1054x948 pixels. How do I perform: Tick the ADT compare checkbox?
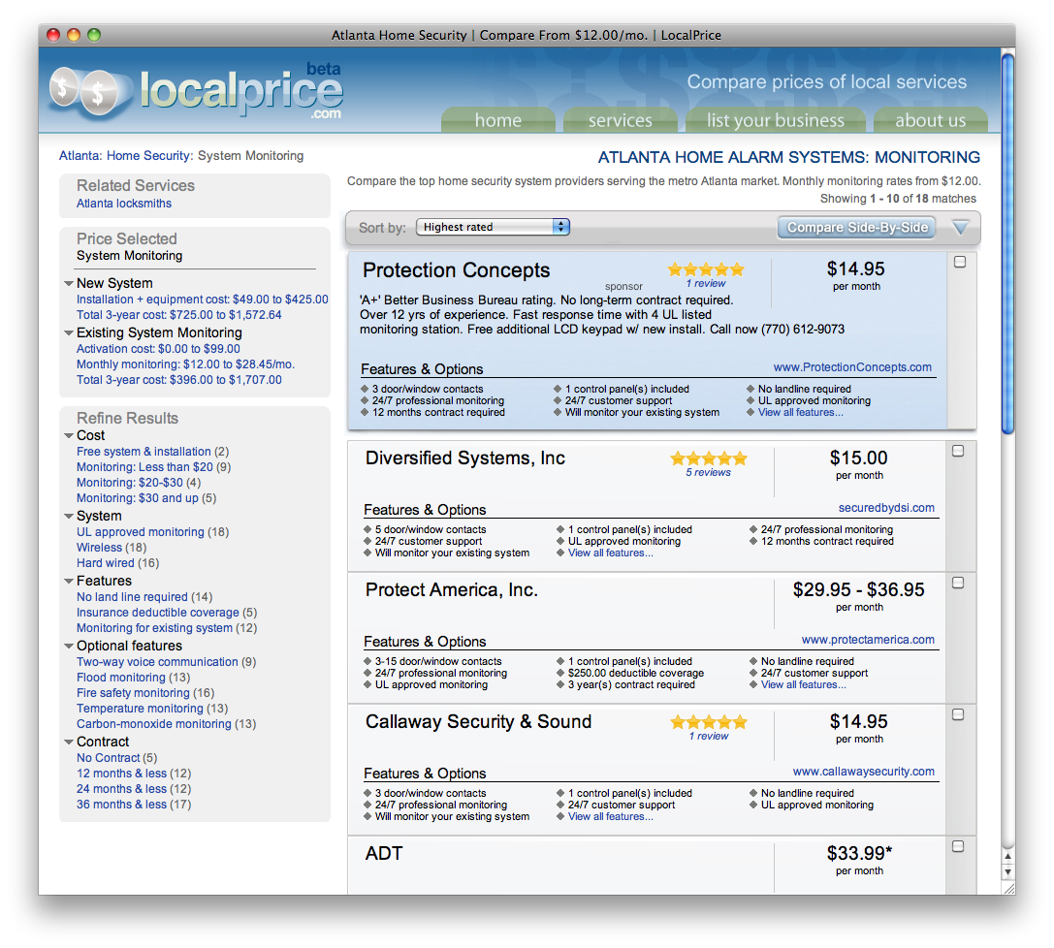click(x=958, y=846)
